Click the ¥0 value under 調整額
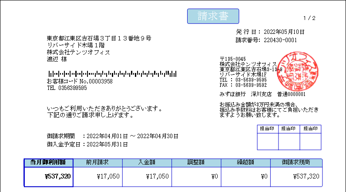The height and width of the screenshot is (192, 346). [214, 176]
